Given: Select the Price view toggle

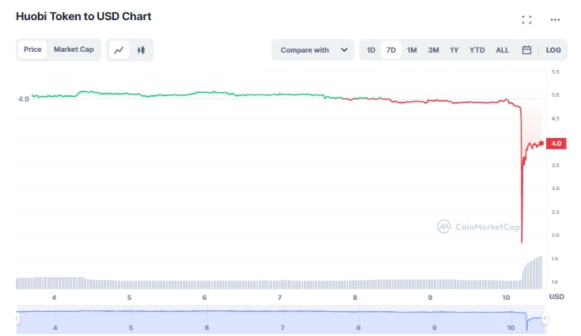Looking at the screenshot, I should tap(33, 50).
